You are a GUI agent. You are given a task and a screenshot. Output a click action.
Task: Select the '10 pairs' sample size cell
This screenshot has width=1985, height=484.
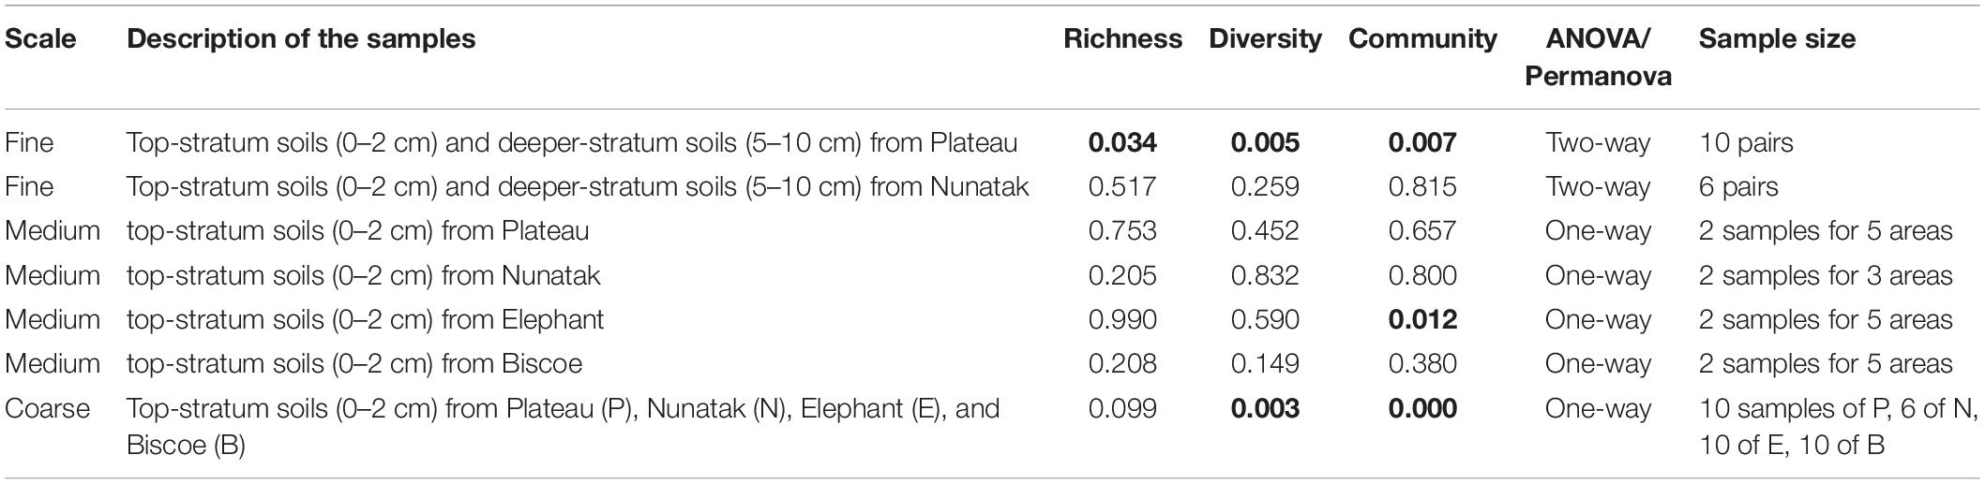tap(1746, 142)
